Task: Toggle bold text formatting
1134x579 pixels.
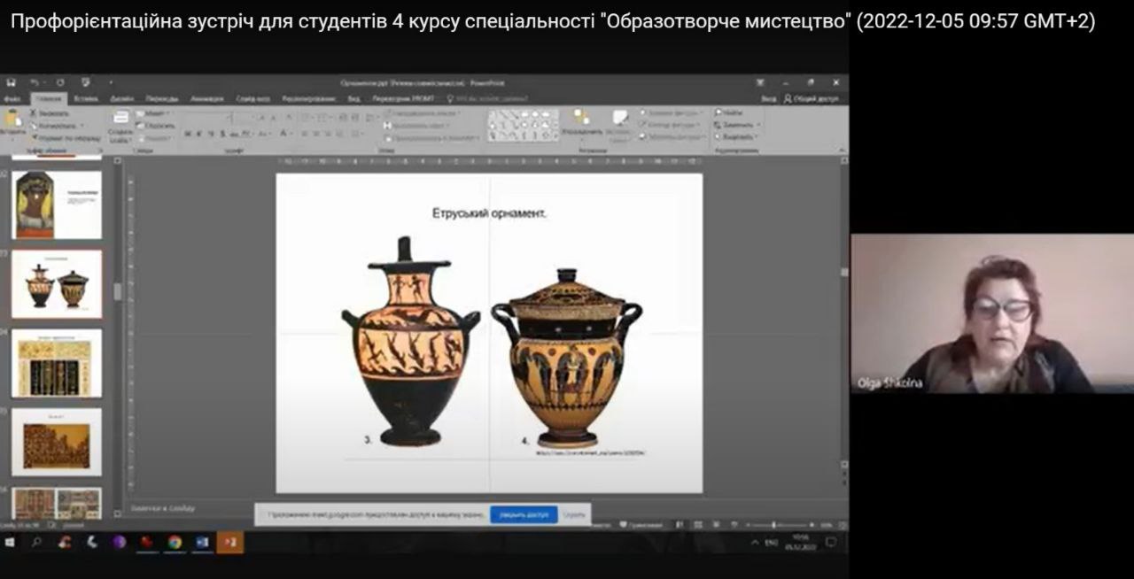Action: click(187, 134)
